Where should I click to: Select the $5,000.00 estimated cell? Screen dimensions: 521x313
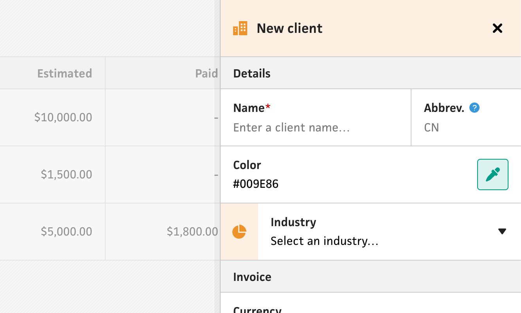pos(52,232)
